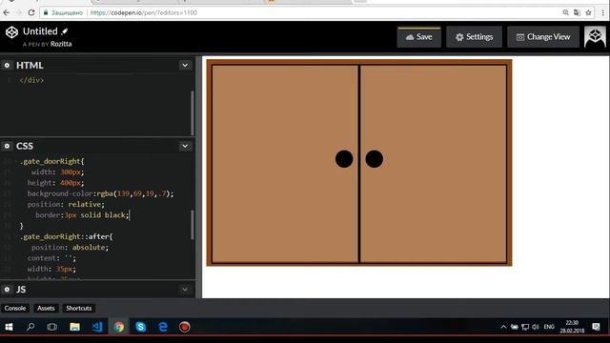610x343 pixels.
Task: Go back with browser back arrow
Action: point(7,12)
